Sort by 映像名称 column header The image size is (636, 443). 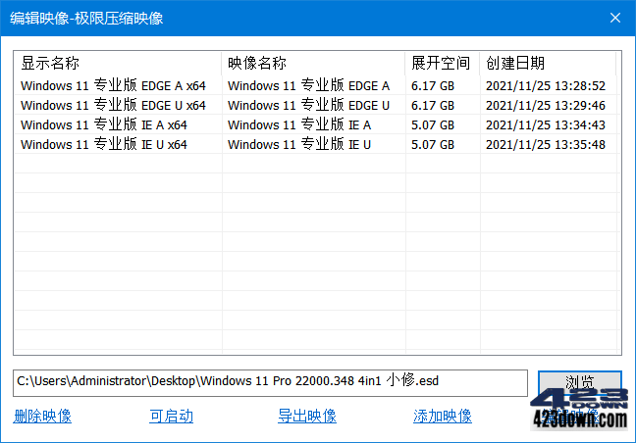coord(313,63)
